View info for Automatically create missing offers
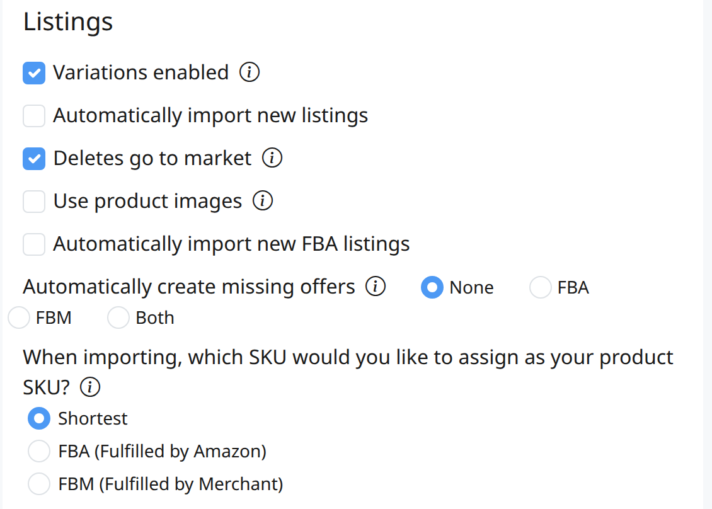The image size is (712, 509). 376,287
